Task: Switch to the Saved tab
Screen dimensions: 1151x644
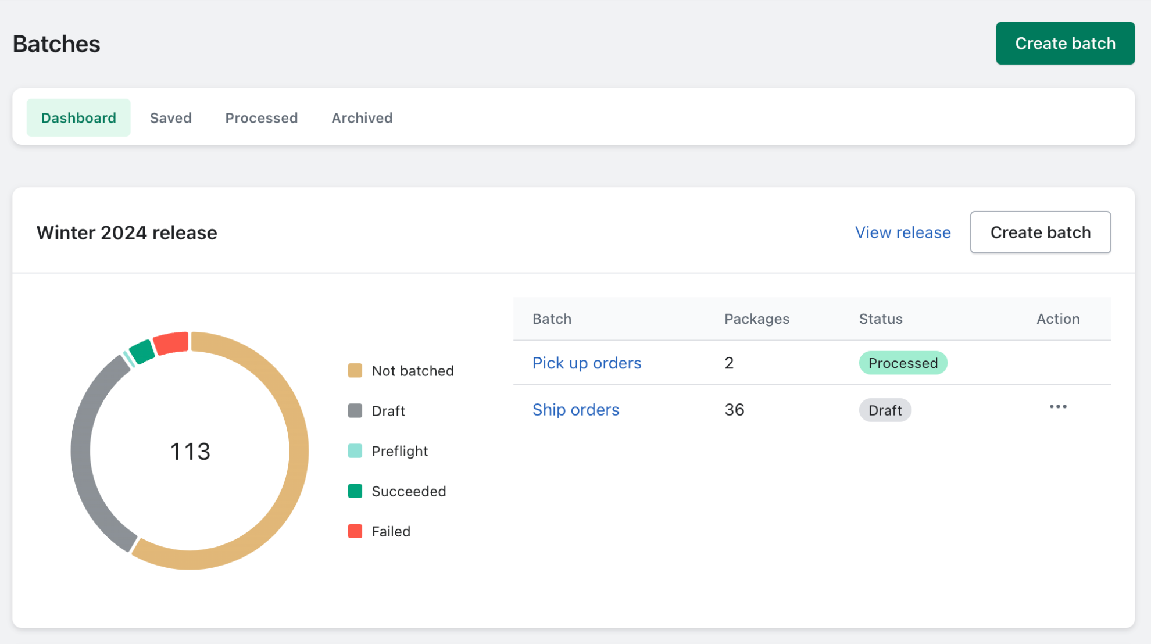Action: click(170, 118)
